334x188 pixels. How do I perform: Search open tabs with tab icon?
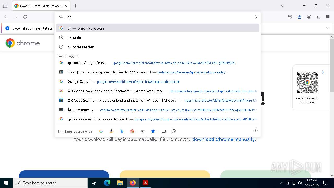[x=164, y=131]
